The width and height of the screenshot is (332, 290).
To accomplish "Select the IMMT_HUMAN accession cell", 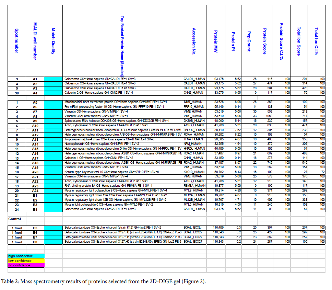I will 194,102.
